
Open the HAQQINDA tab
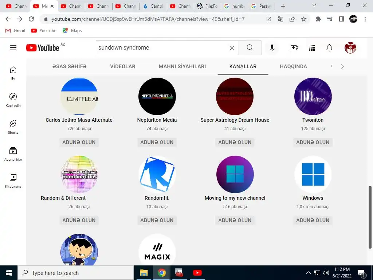pyautogui.click(x=293, y=66)
